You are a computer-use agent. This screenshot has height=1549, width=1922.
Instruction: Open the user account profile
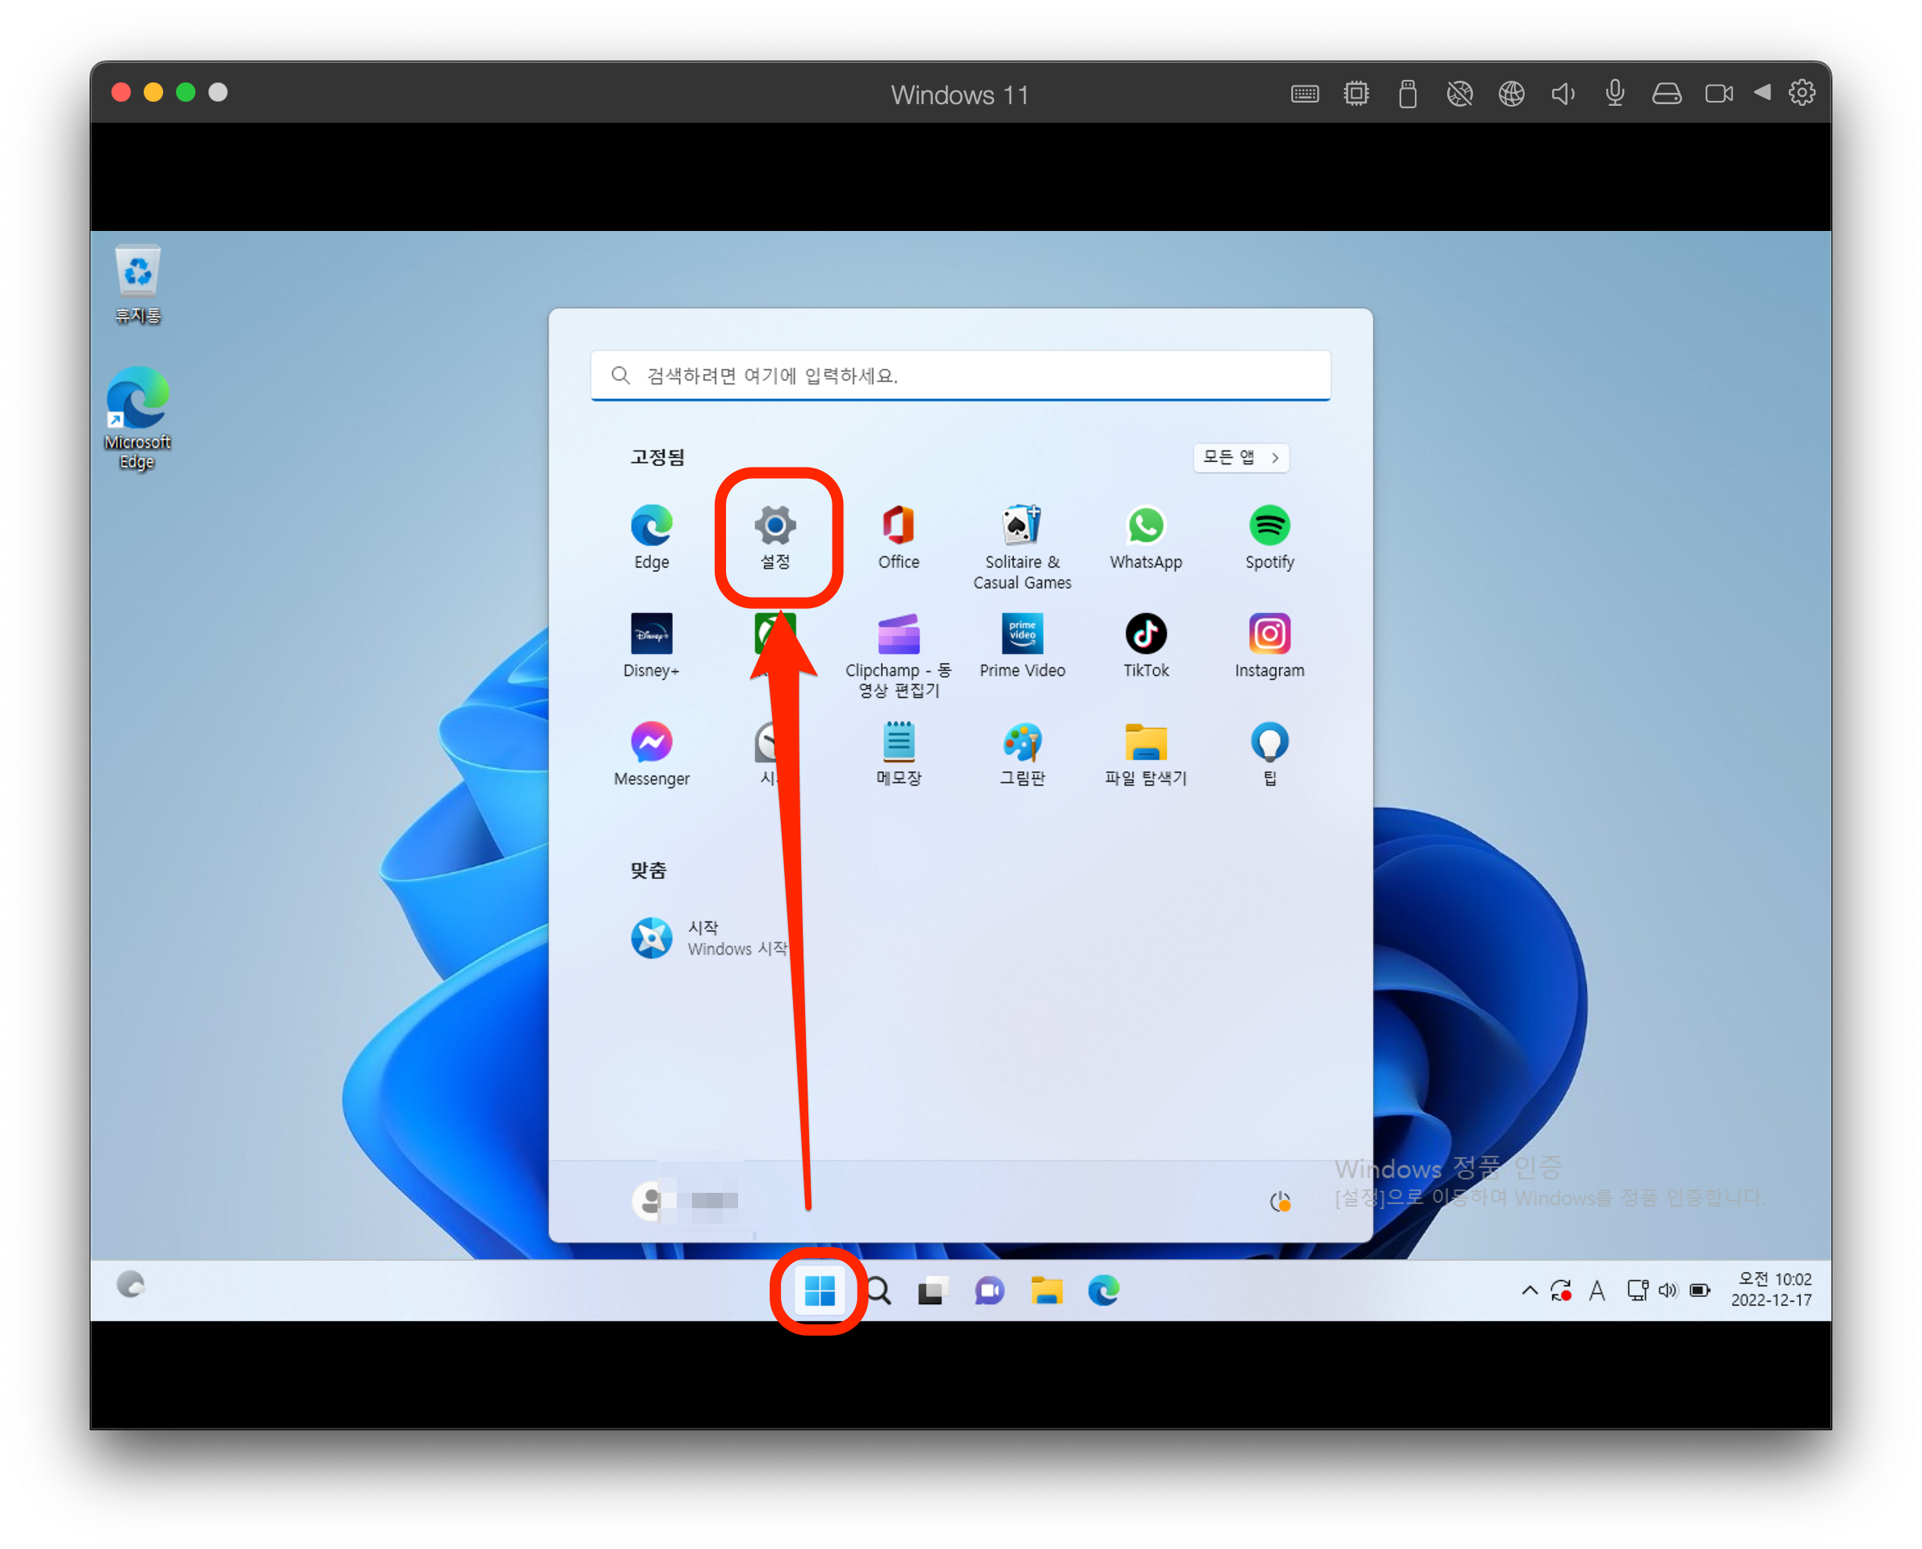[x=686, y=1200]
